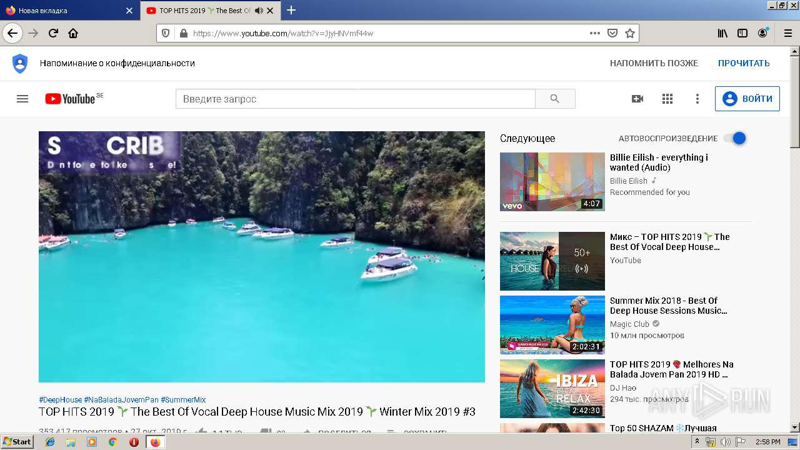Click the #NaBaladaJovemPan hashtag link

click(121, 400)
